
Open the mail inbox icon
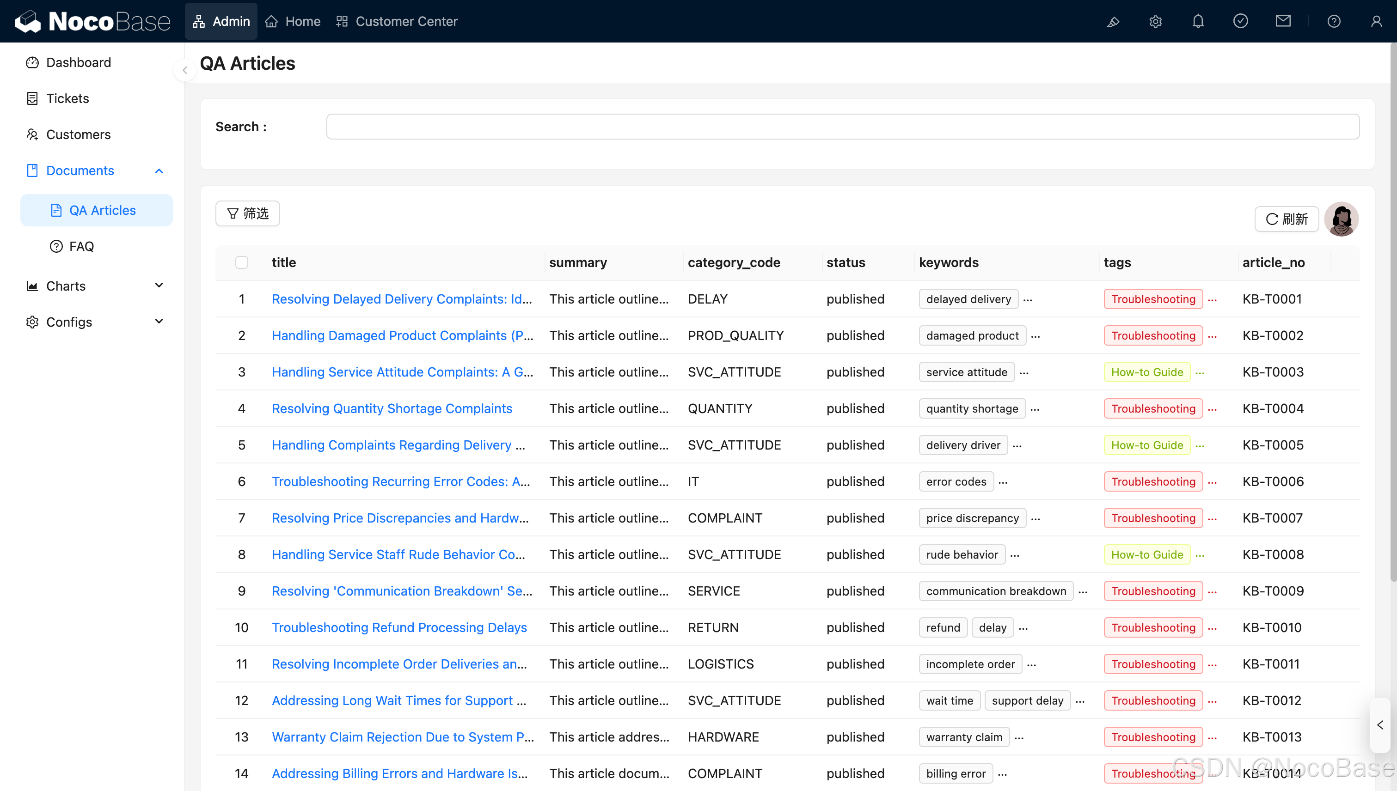click(1283, 21)
